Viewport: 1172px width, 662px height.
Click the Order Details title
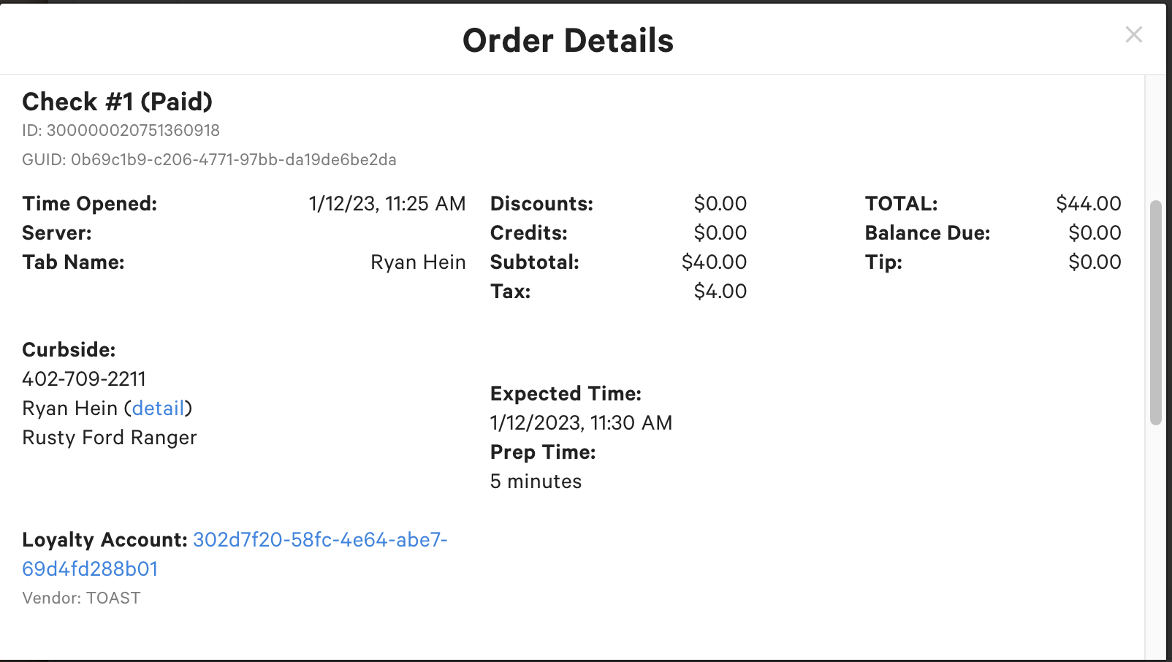(568, 41)
